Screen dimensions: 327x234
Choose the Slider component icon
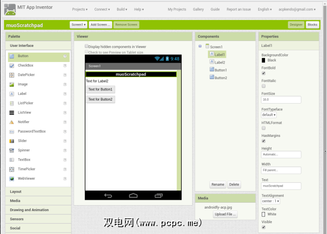pyautogui.click(x=12, y=141)
